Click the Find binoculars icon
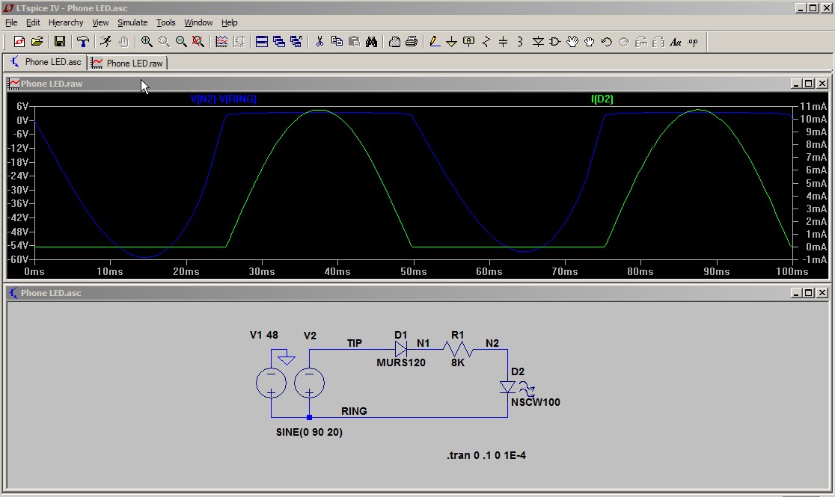The width and height of the screenshot is (835, 497). click(x=372, y=42)
